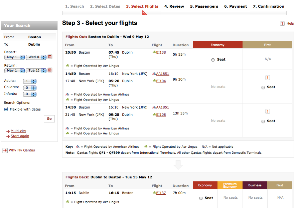
Task: Click red arrow icon beside Multi-city
Action: (x=8, y=131)
